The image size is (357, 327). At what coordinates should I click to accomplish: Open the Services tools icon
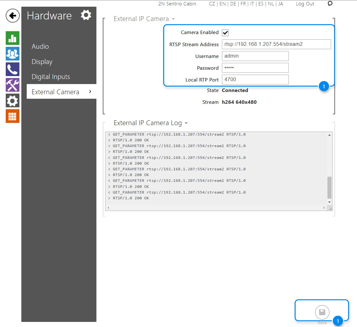click(x=12, y=85)
